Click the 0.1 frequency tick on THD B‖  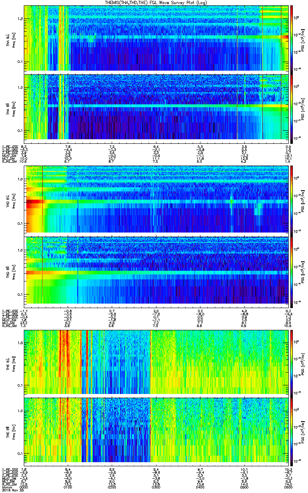[20, 294]
